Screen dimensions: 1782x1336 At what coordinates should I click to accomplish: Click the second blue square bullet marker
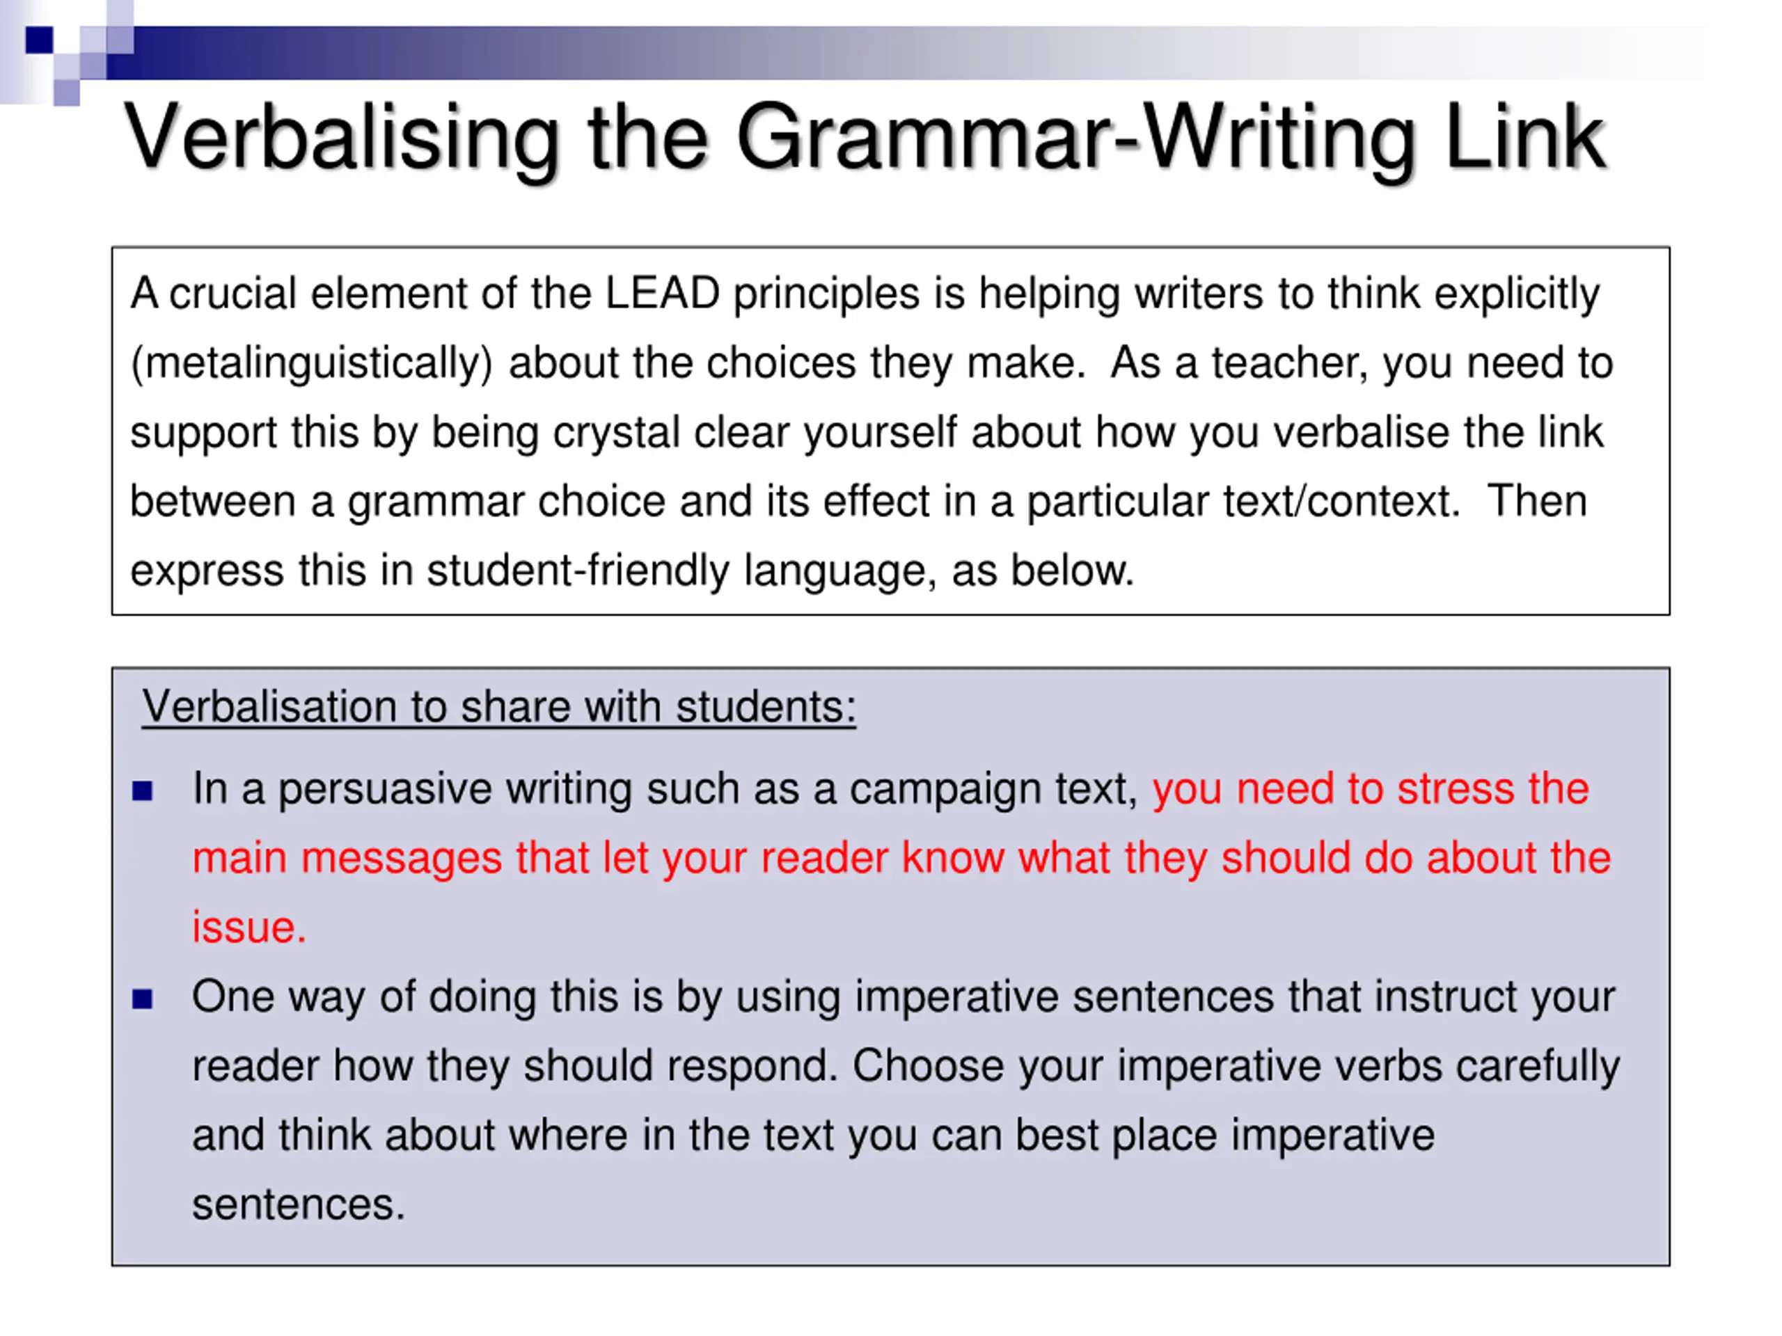(143, 999)
